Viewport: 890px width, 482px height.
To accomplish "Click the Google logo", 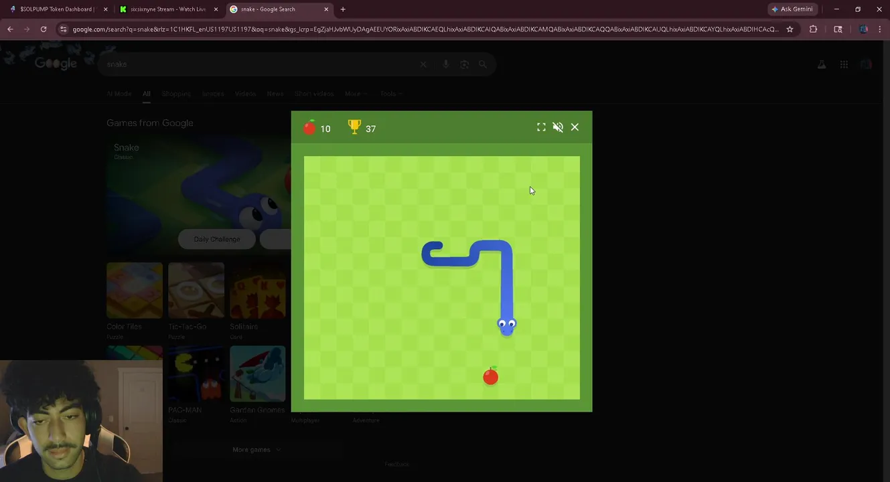I will pyautogui.click(x=56, y=64).
